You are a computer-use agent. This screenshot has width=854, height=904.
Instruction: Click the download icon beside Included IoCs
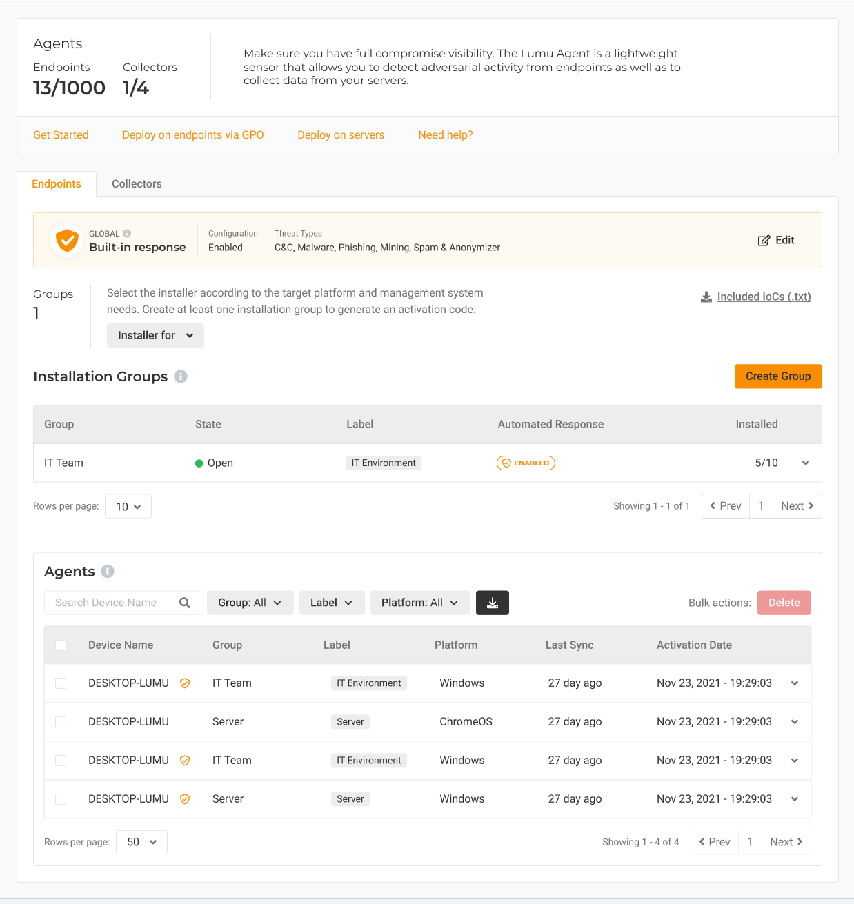[x=706, y=297]
